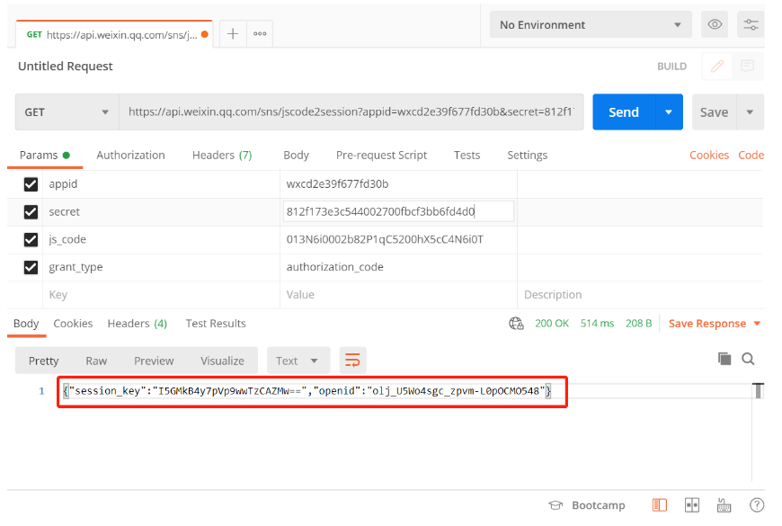The height and width of the screenshot is (526, 782).
Task: Open manage environments settings sliders icon
Action: (751, 24)
